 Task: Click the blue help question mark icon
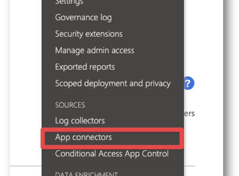click(189, 83)
